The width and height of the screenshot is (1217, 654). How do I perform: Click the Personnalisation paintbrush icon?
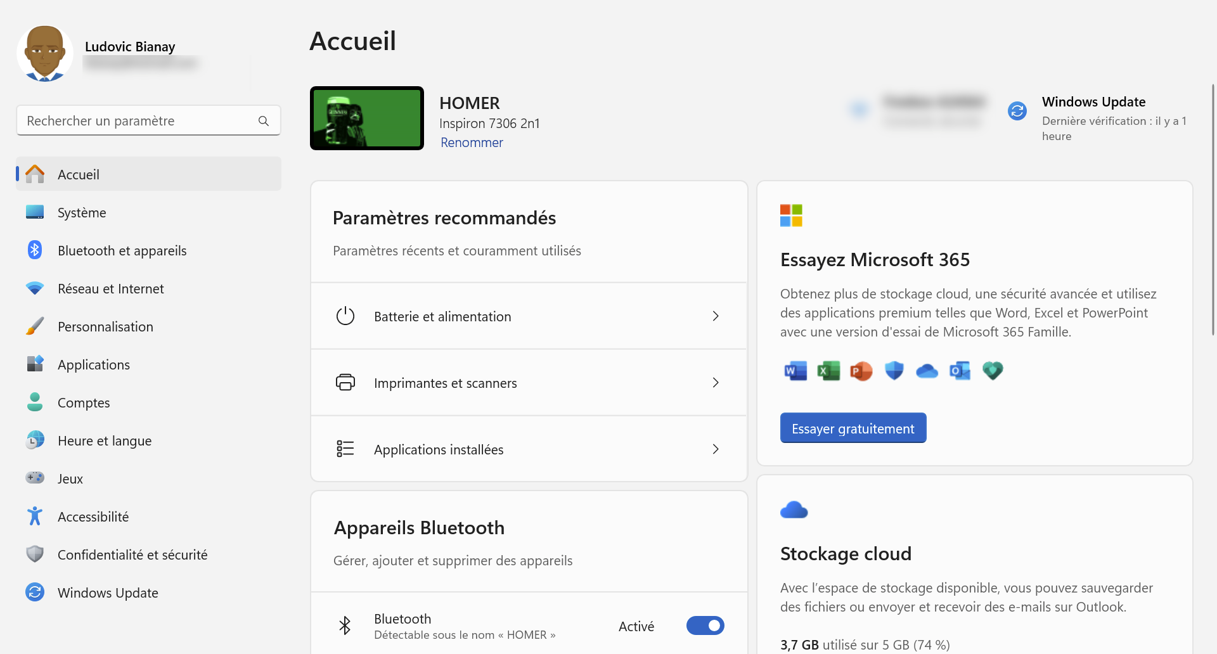click(x=35, y=326)
